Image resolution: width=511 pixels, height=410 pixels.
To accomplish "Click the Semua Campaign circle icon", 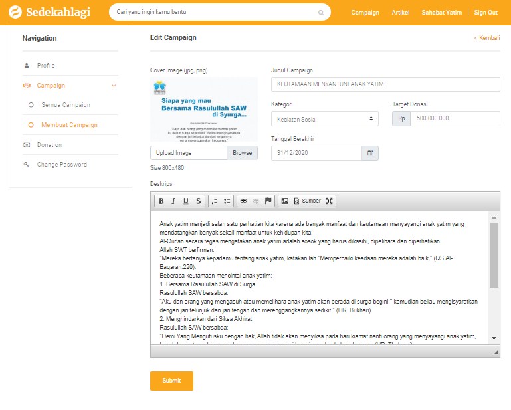I will click(31, 105).
